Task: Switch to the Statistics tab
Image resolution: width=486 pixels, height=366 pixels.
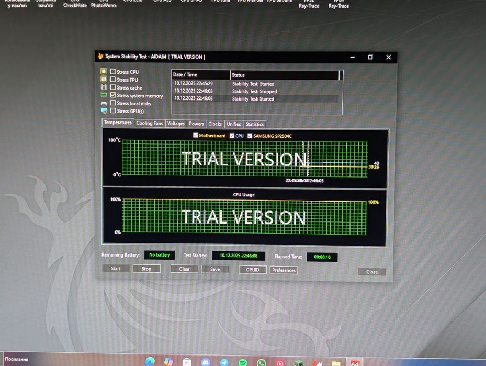Action: pos(255,124)
